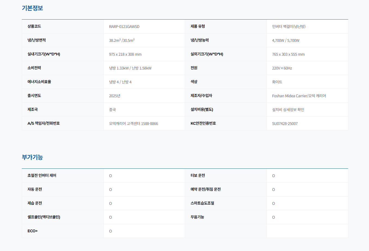Click the release year 2025년
369x251 pixels.
(115, 96)
